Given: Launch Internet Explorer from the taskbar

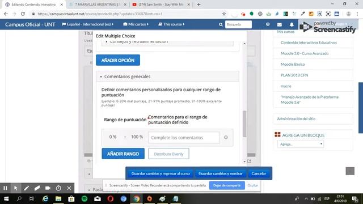Looking at the screenshot, I should [x=45, y=199].
